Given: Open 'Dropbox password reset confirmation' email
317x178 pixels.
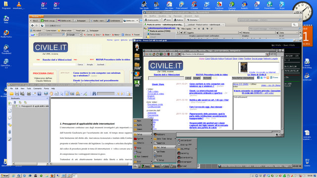Looking at the screenshot, I should pyautogui.click(x=204, y=36).
